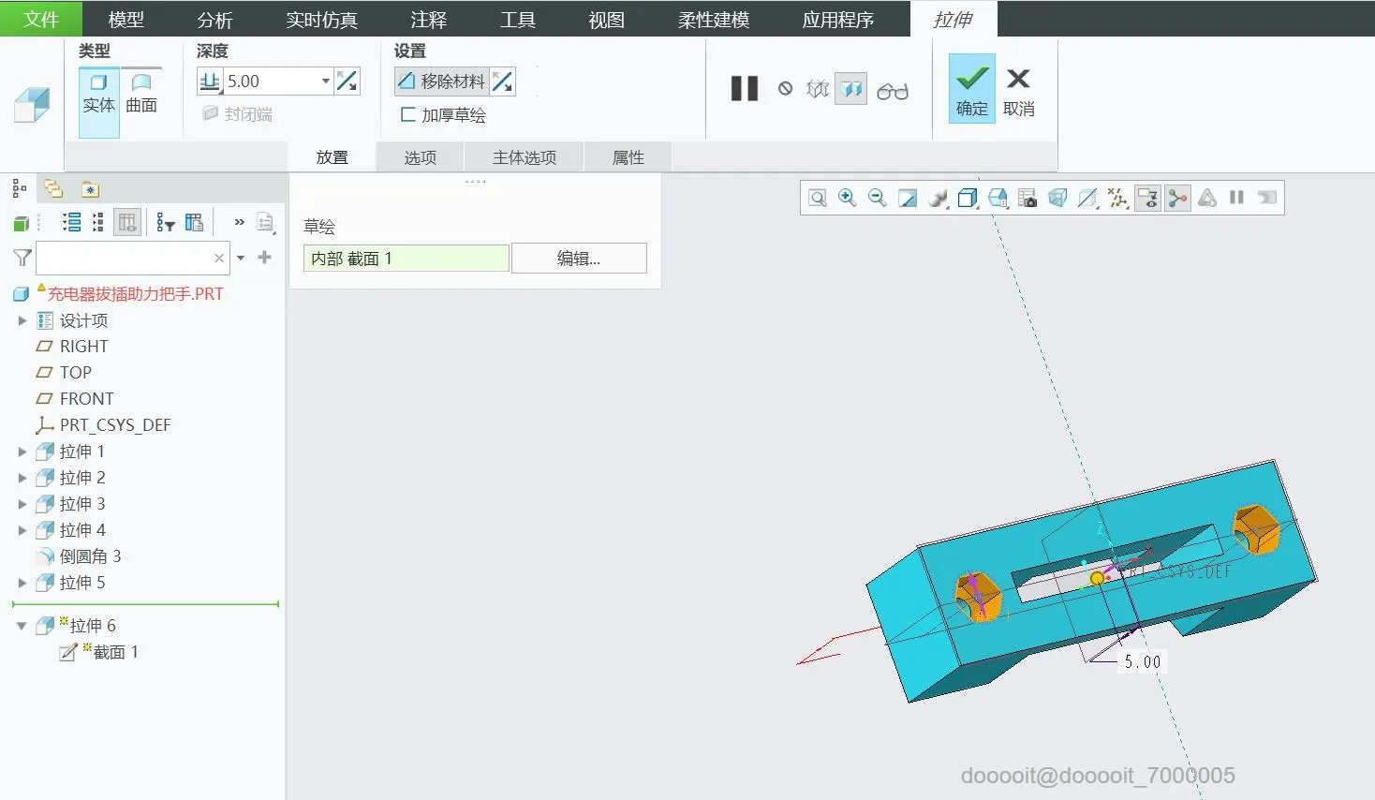Enable the 加厚草绘 checkbox
1375x800 pixels.
tap(407, 114)
